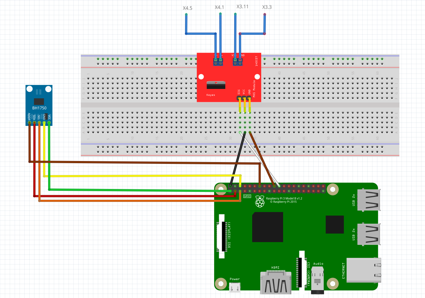
Task: Open the GPIO header label on the Pi
Action: pyautogui.click(x=246, y=196)
